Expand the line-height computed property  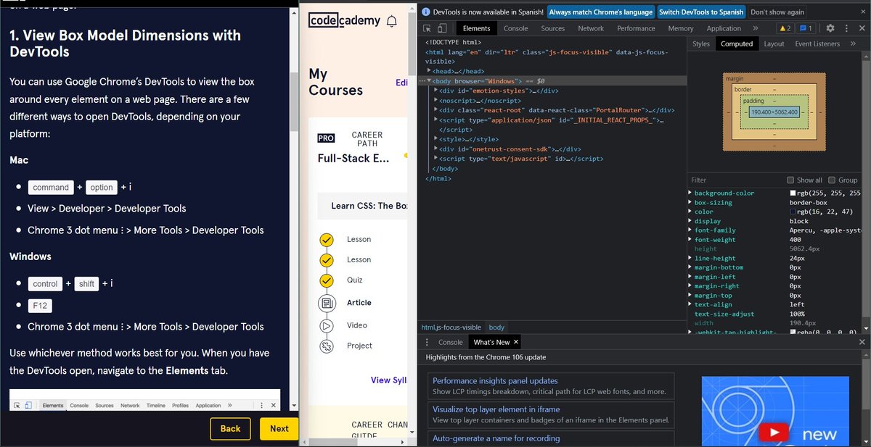(x=690, y=259)
